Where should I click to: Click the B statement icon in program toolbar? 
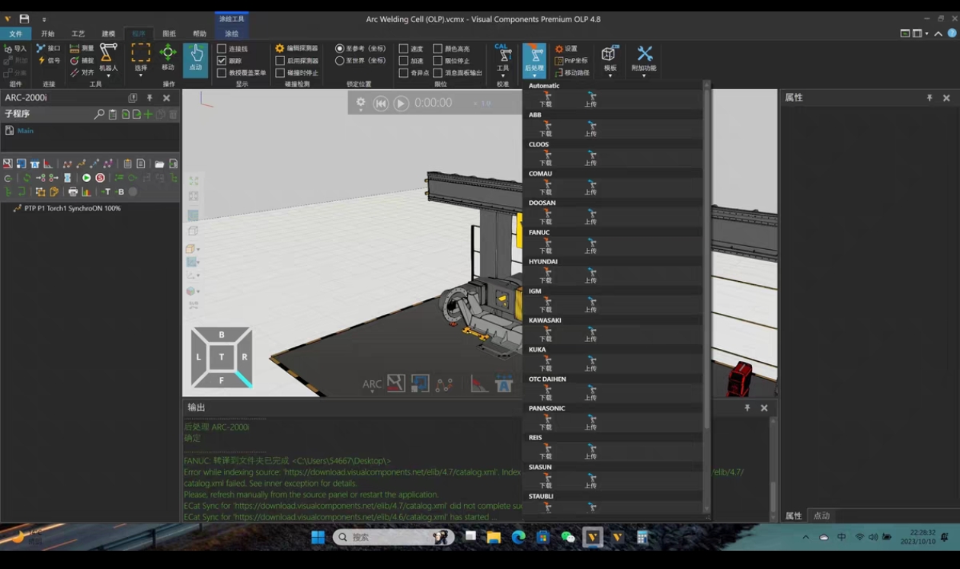pyautogui.click(x=120, y=192)
